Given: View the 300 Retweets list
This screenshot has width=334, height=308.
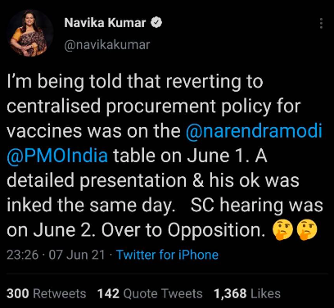Looking at the screenshot, I should coord(46,294).
